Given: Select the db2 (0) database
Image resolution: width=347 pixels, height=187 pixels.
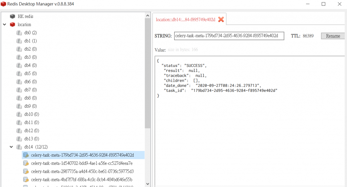Looking at the screenshot, I should click(x=30, y=49).
